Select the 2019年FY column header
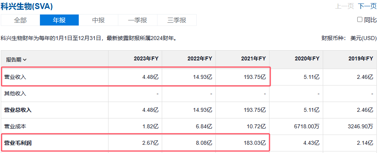This screenshot has width=378, height=153. 361,58
